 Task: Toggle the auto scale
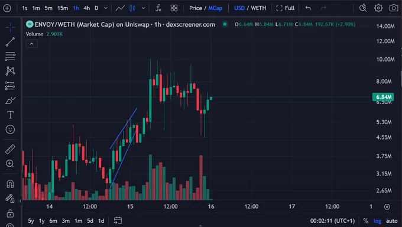(392, 221)
